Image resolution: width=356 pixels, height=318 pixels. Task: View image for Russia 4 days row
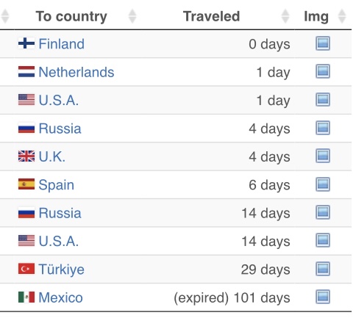click(323, 128)
